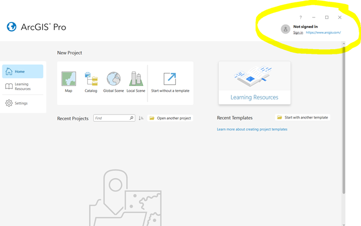Learn more about creating project templates

pyautogui.click(x=252, y=129)
